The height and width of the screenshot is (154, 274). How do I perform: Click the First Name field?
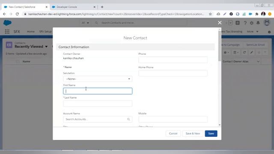tap(98, 91)
